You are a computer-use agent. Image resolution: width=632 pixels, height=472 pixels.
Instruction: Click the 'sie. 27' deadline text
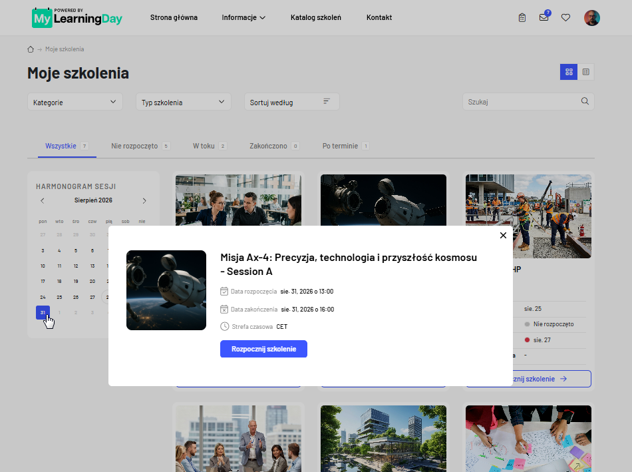(x=542, y=340)
